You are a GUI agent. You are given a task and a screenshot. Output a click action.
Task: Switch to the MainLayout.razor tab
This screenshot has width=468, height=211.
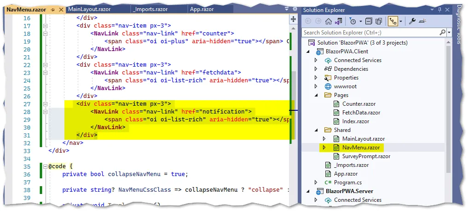coord(89,9)
